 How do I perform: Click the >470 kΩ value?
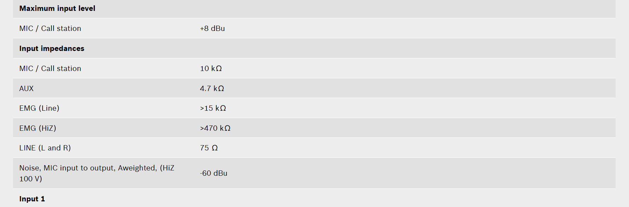(x=215, y=128)
